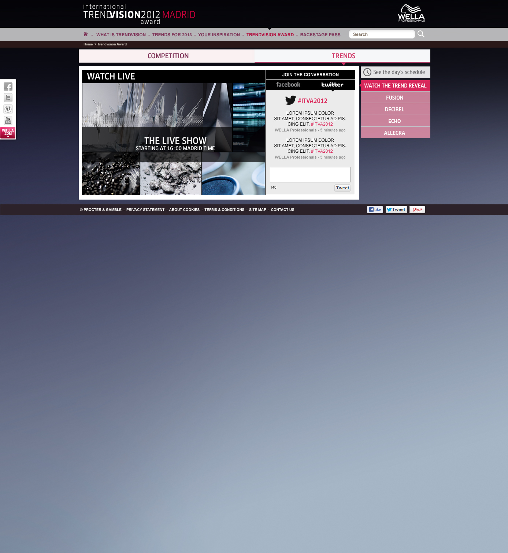Image resolution: width=508 pixels, height=553 pixels.
Task: Open Your Inspiration menu item
Action: click(x=219, y=35)
